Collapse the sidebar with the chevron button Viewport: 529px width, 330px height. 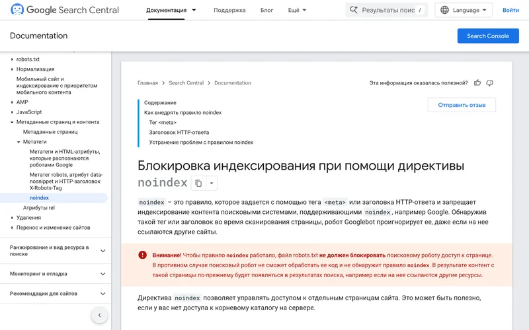100,315
